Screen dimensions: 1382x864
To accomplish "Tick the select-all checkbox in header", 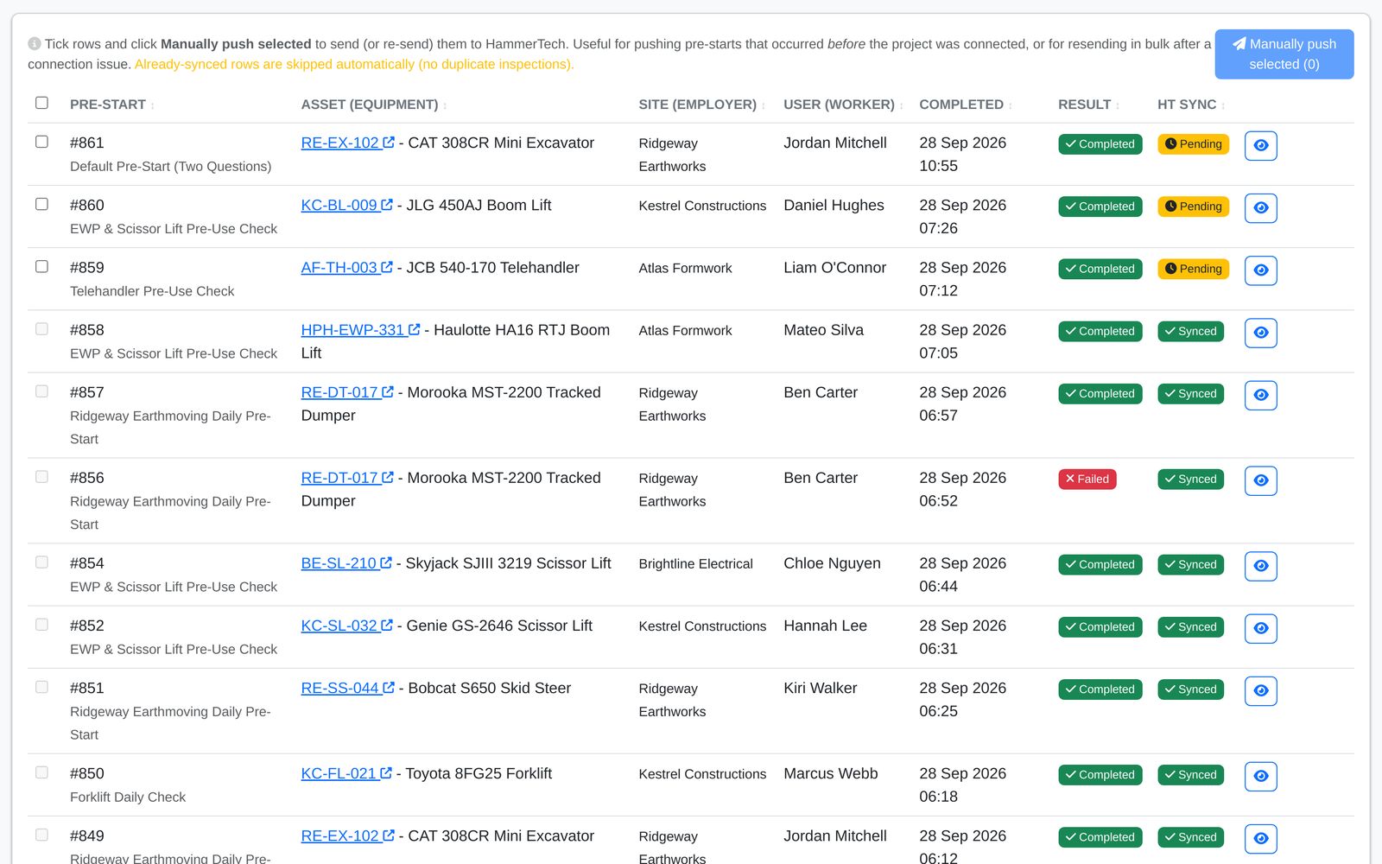I will (41, 103).
